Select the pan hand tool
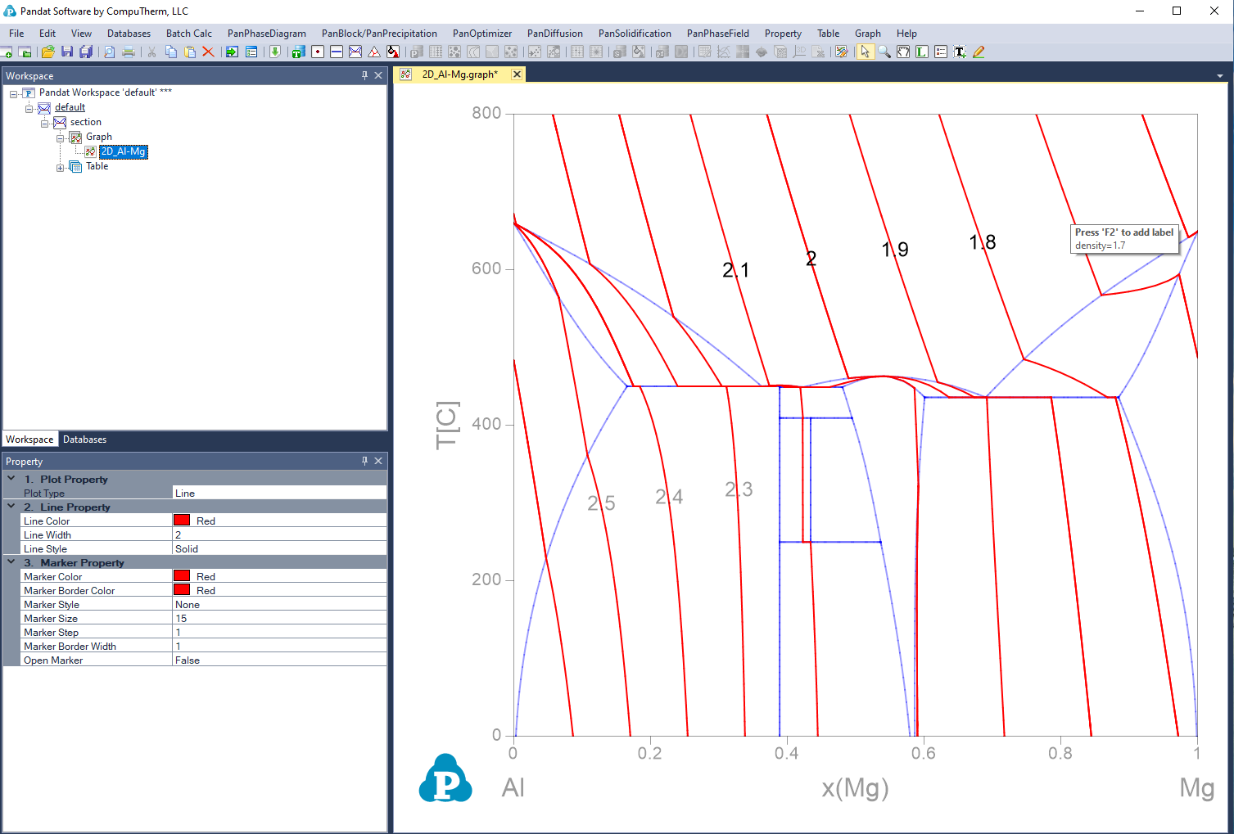Image resolution: width=1234 pixels, height=834 pixels. point(903,52)
